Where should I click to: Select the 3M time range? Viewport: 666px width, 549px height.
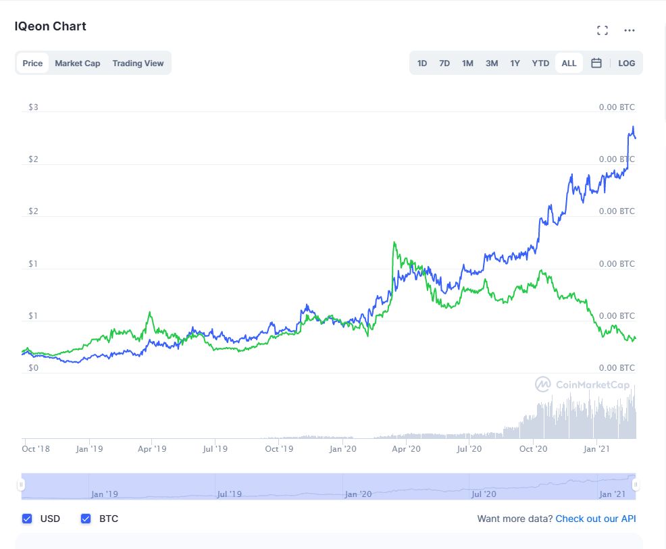pos(492,63)
